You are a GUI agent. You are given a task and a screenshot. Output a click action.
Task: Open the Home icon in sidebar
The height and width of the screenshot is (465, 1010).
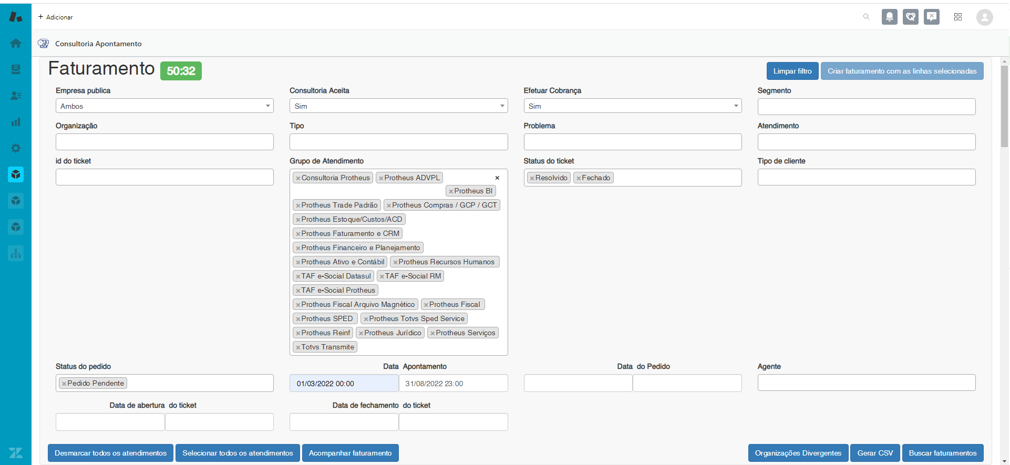[x=16, y=43]
